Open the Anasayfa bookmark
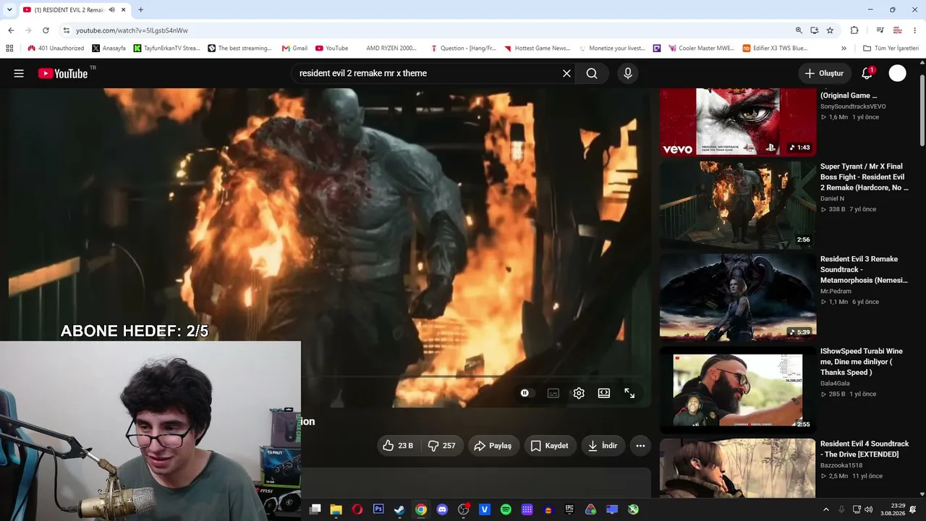 [109, 48]
